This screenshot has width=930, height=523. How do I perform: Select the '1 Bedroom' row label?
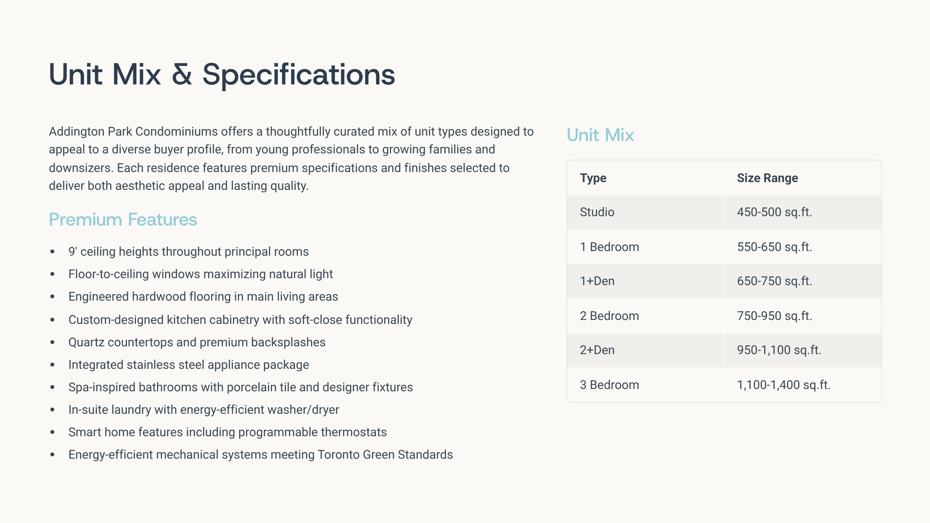click(x=609, y=247)
